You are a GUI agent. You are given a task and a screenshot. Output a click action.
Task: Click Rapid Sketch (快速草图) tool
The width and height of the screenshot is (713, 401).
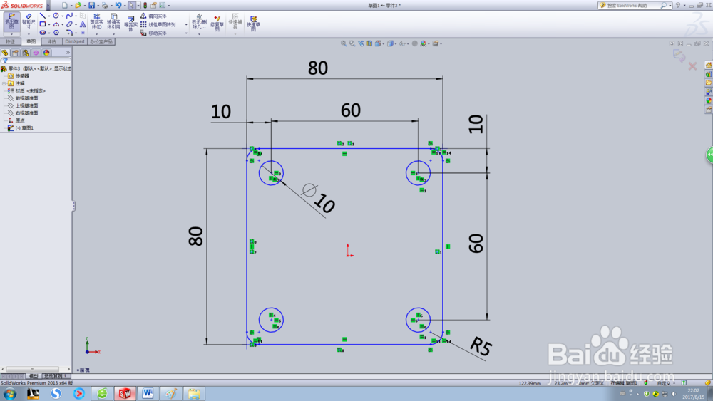pos(253,24)
